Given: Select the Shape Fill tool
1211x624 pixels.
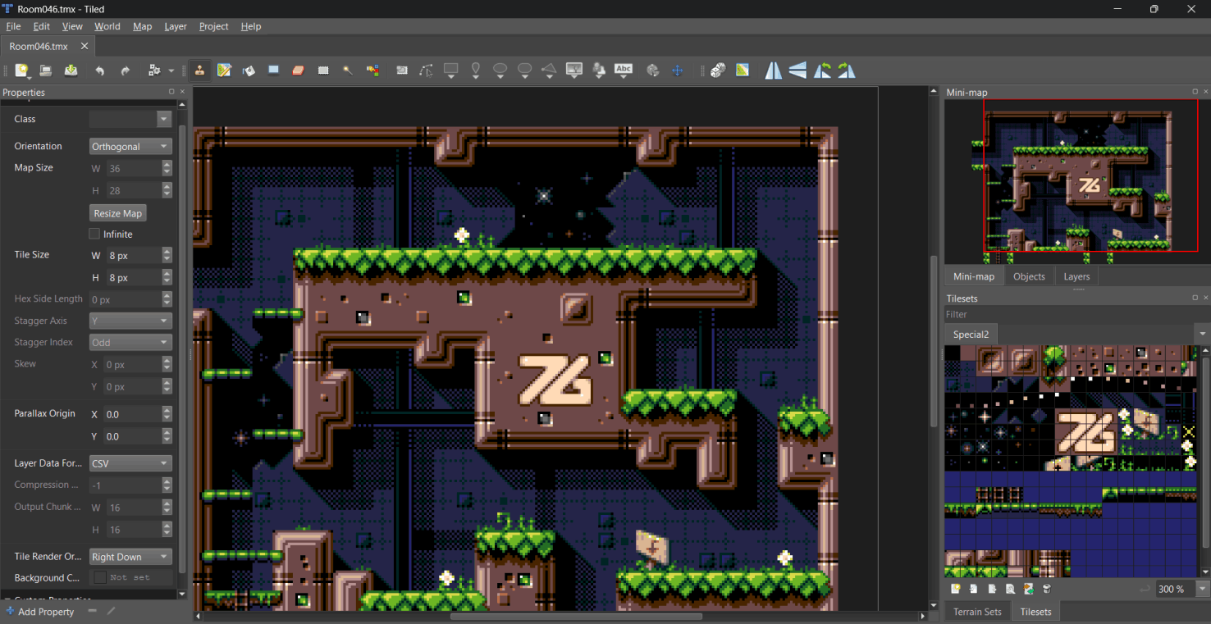Looking at the screenshot, I should [273, 71].
